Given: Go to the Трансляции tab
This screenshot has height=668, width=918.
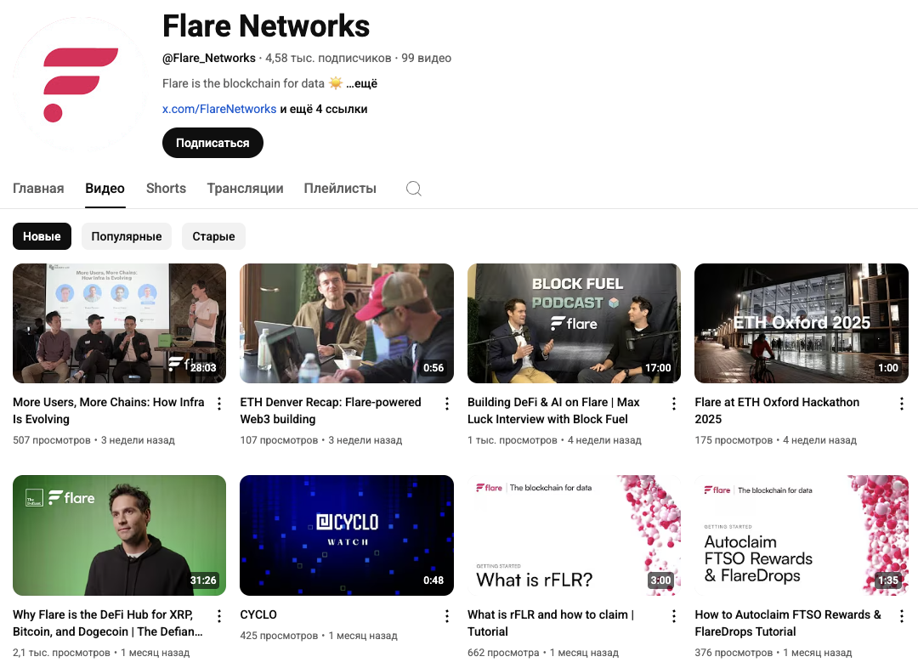Looking at the screenshot, I should [246, 189].
